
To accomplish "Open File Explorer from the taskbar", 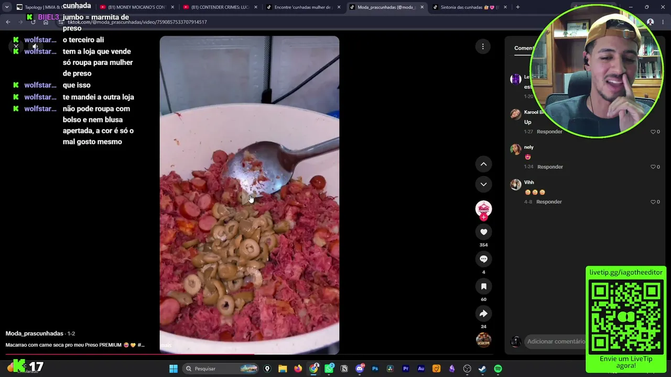I will click(x=283, y=369).
